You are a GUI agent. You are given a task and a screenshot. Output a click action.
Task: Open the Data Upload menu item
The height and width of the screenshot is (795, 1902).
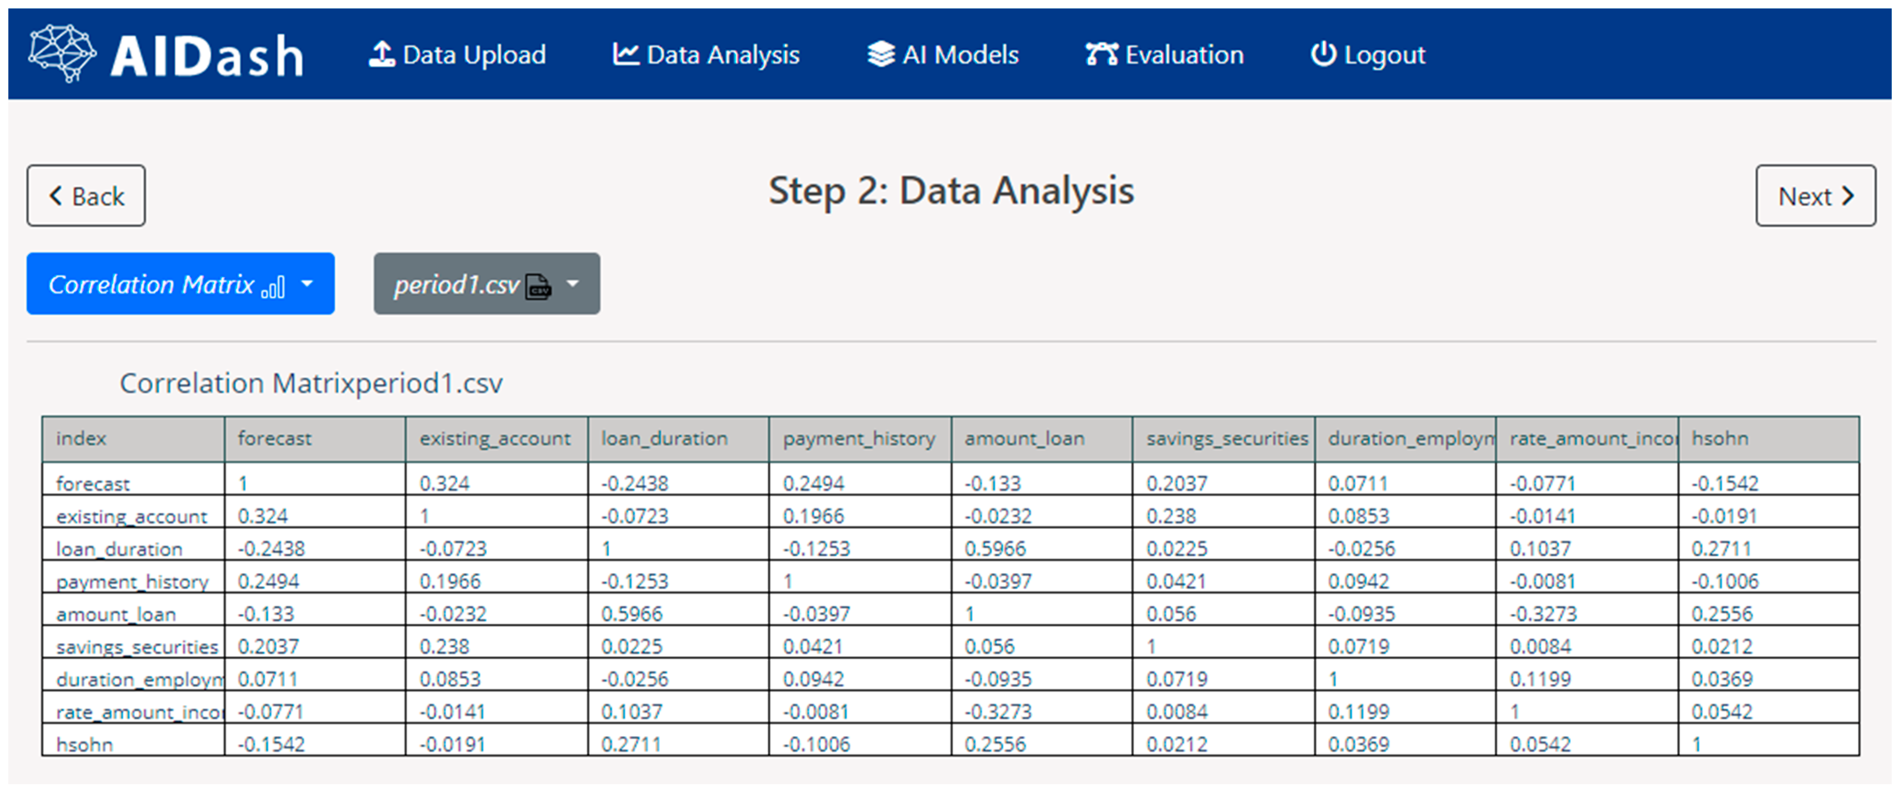click(x=474, y=54)
